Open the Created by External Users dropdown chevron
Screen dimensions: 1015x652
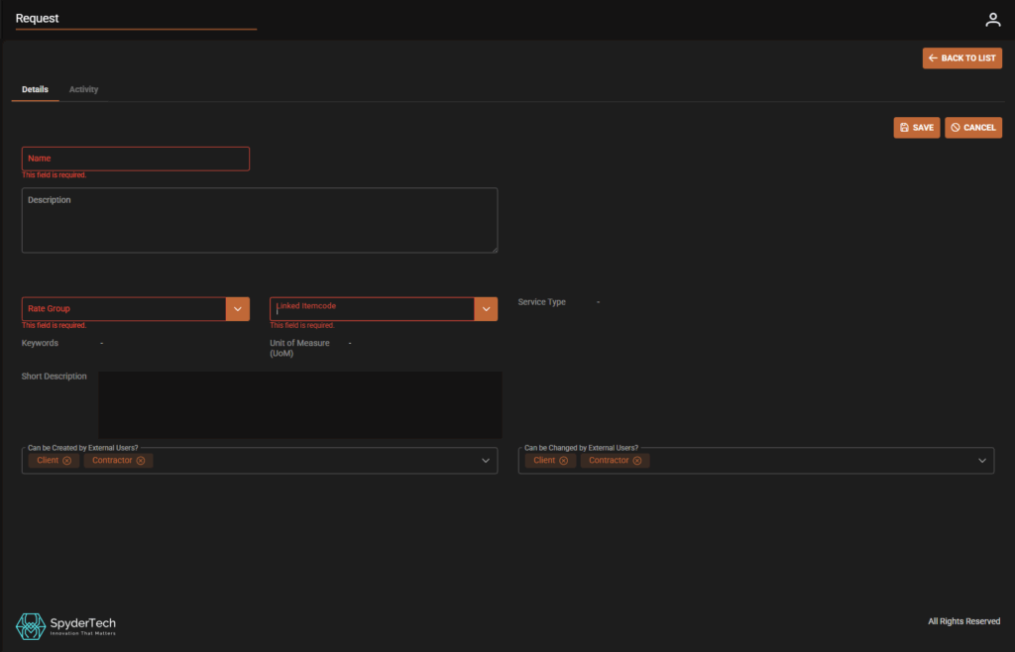(486, 461)
